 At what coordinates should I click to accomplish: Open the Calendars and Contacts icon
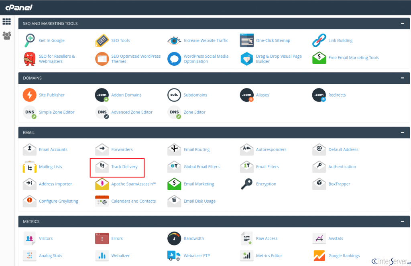tap(102, 201)
